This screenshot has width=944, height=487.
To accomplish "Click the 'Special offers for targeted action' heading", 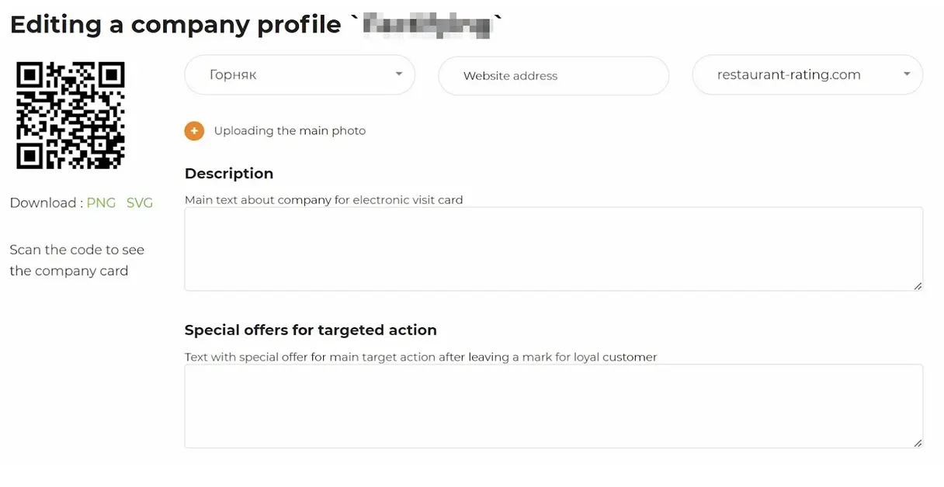I will coord(311,330).
